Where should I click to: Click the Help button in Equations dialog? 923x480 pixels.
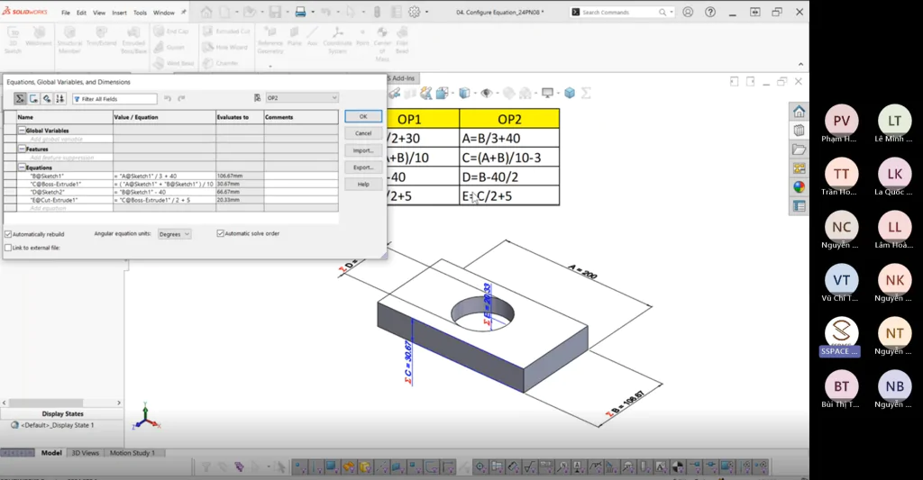363,184
